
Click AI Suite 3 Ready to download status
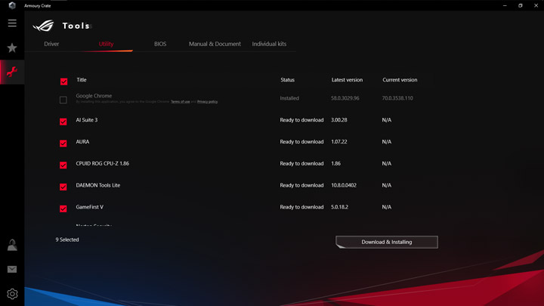coord(301,120)
